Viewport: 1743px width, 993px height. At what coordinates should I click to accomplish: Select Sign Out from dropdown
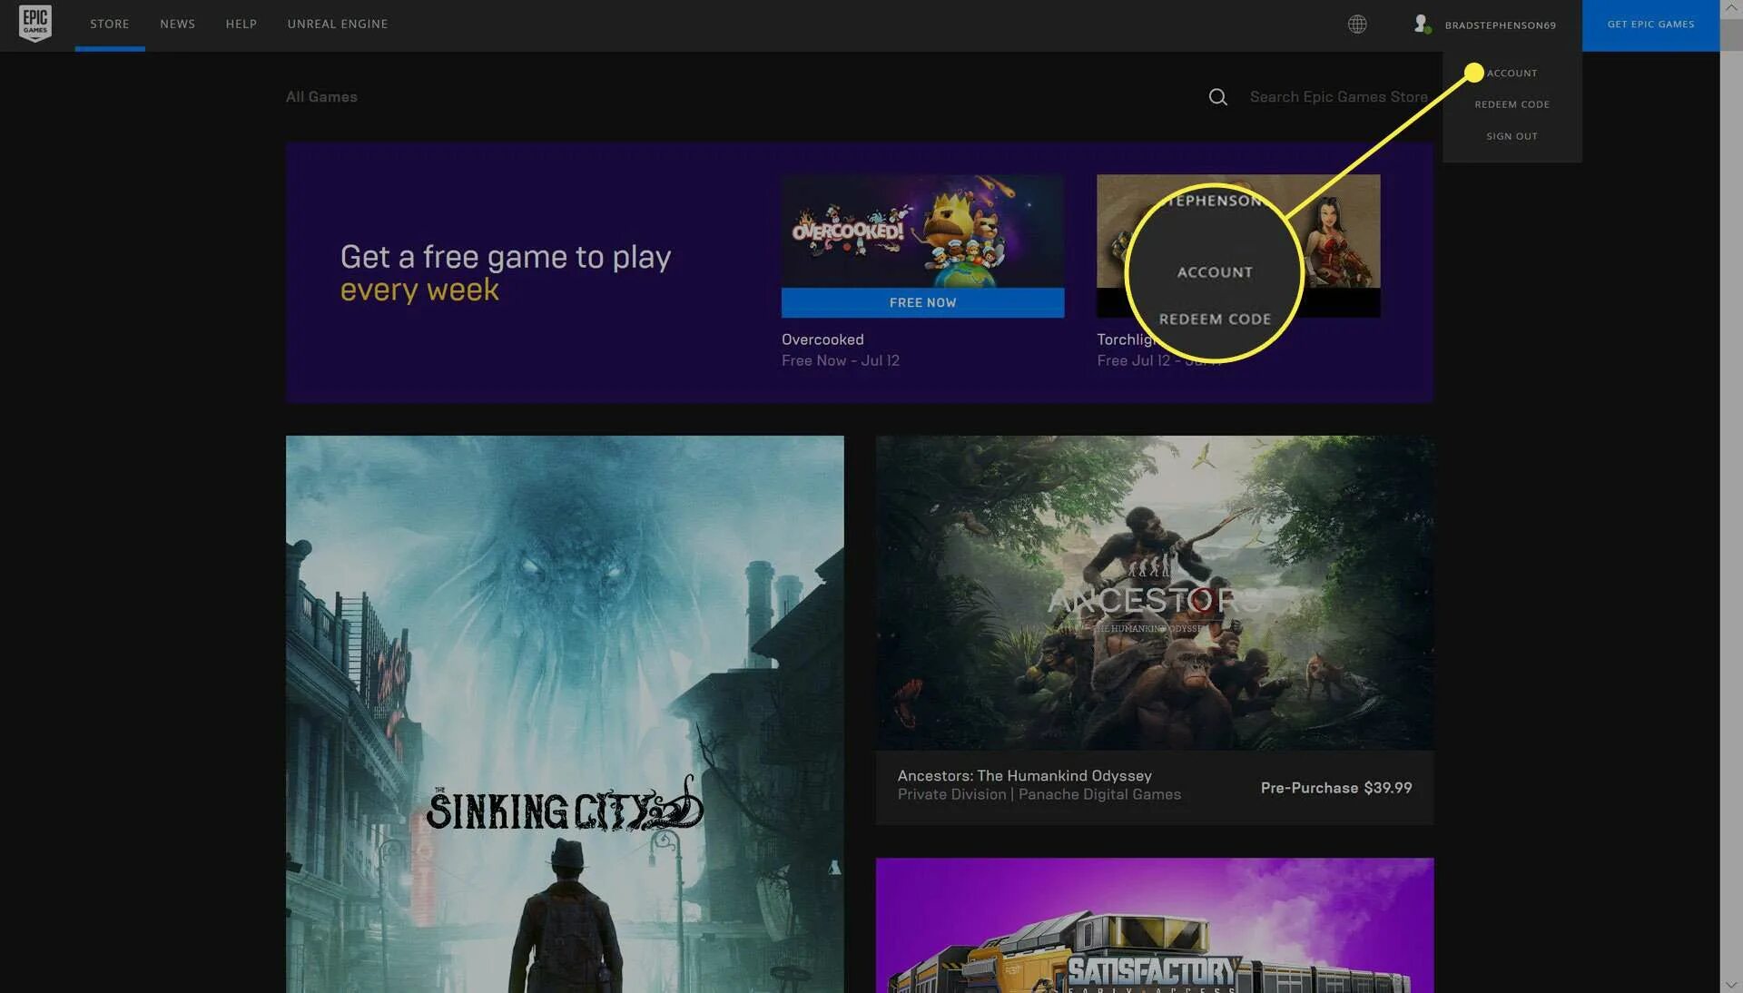[1512, 136]
